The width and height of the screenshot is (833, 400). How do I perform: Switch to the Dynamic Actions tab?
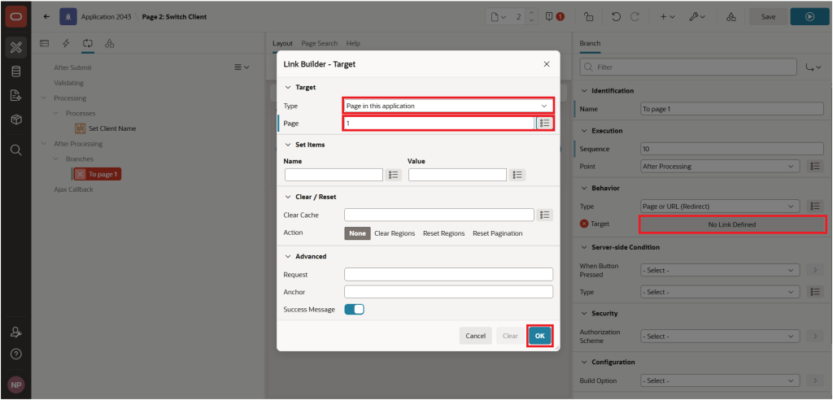click(x=67, y=44)
